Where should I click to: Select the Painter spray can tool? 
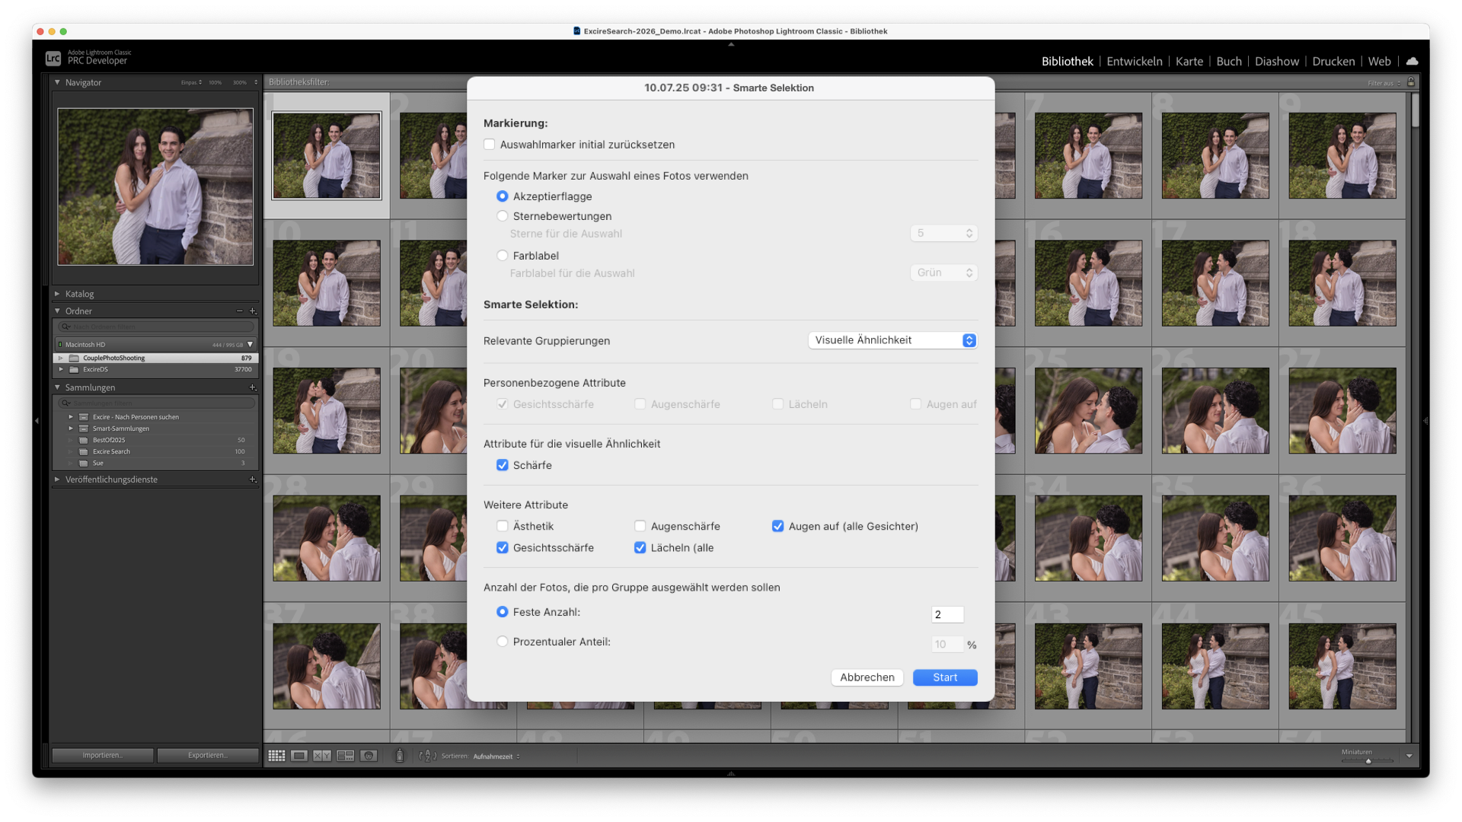(x=399, y=756)
